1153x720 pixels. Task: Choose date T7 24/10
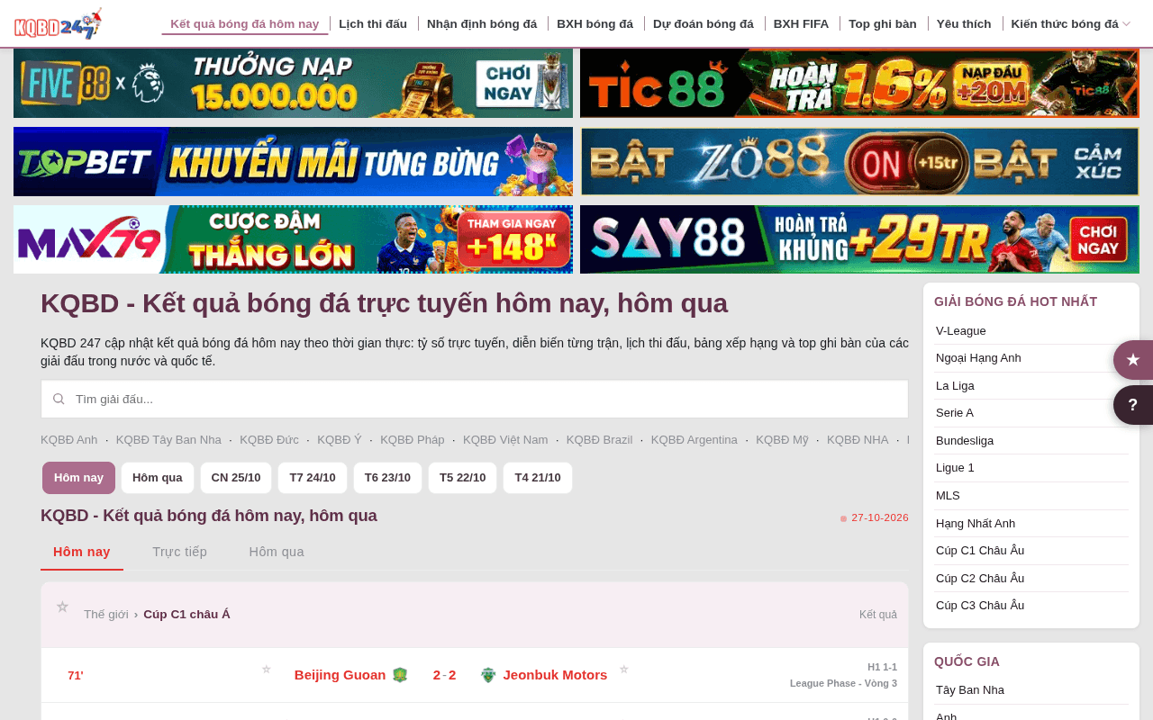coord(313,478)
